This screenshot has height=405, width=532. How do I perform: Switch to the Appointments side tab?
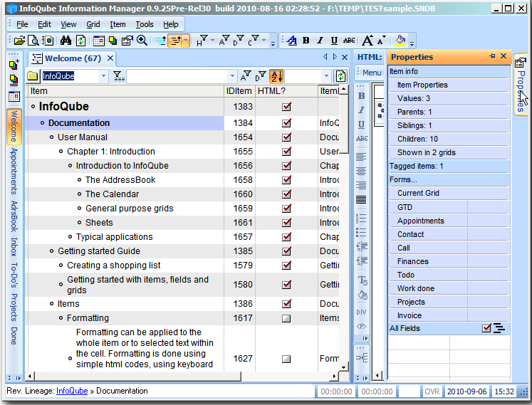tap(14, 172)
